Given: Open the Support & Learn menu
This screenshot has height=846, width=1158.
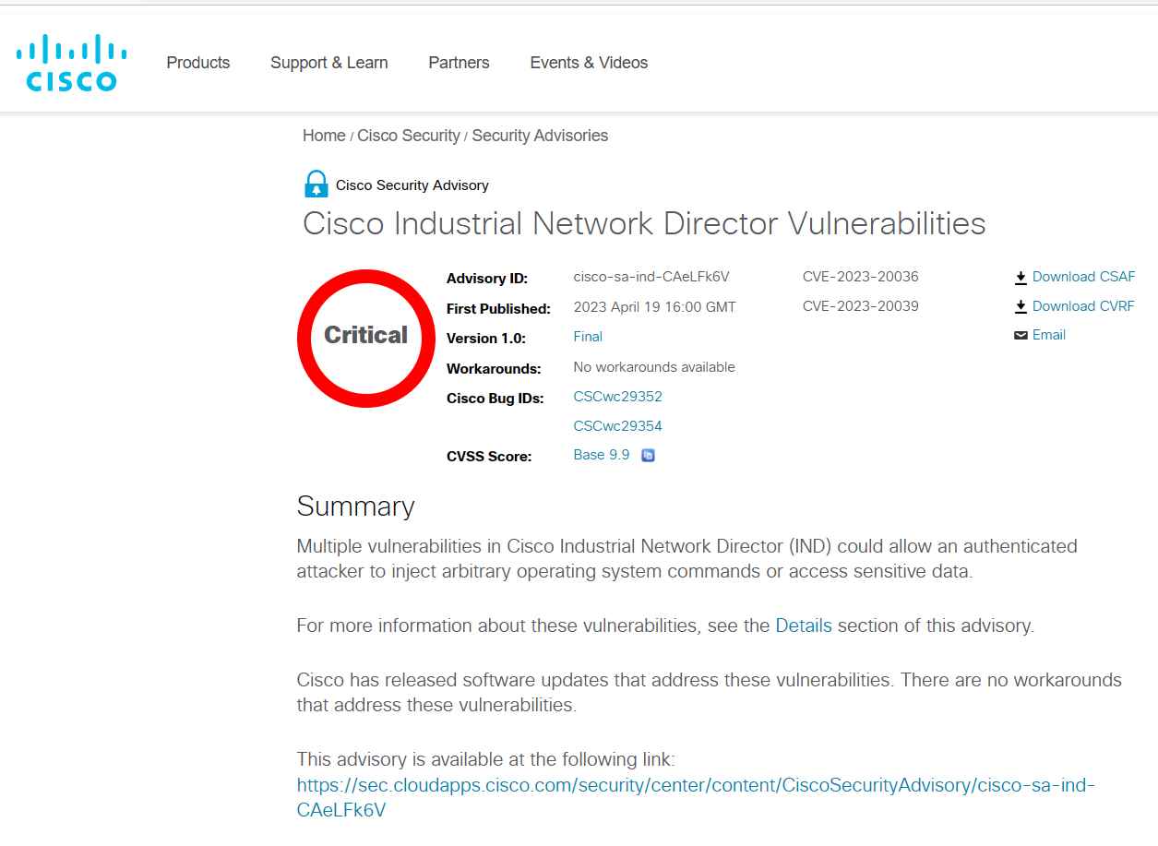Looking at the screenshot, I should tap(329, 63).
